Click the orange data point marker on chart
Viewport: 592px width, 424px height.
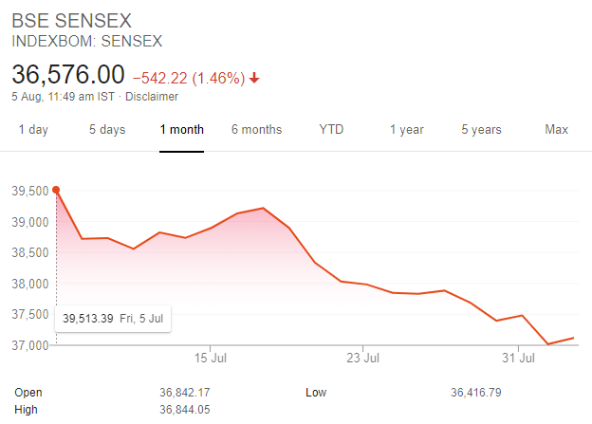click(x=56, y=190)
